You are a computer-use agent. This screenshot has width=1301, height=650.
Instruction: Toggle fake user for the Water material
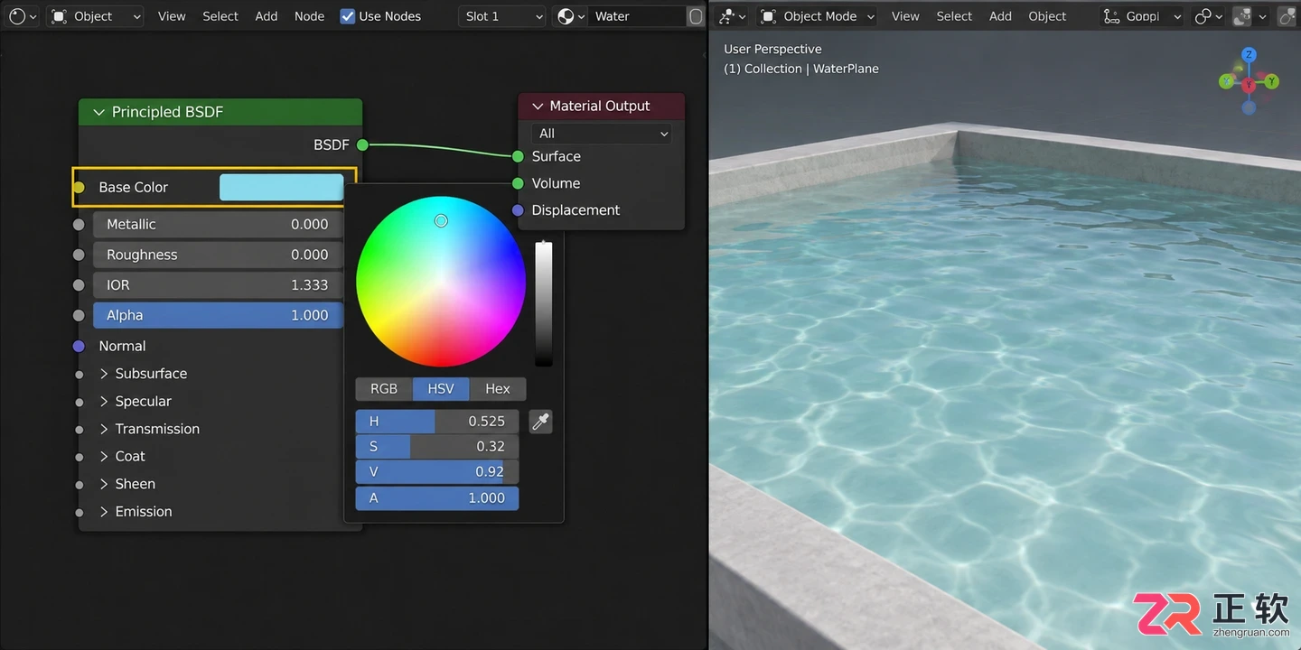[x=695, y=16]
